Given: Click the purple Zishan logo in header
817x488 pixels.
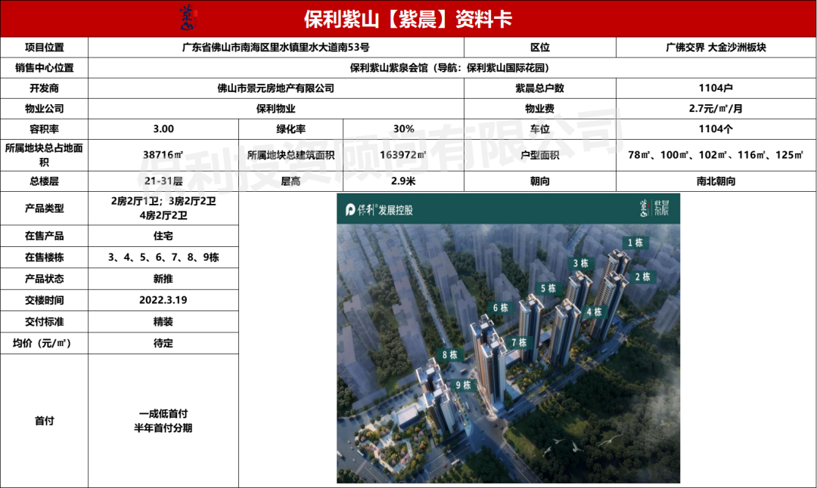Looking at the screenshot, I should point(187,17).
